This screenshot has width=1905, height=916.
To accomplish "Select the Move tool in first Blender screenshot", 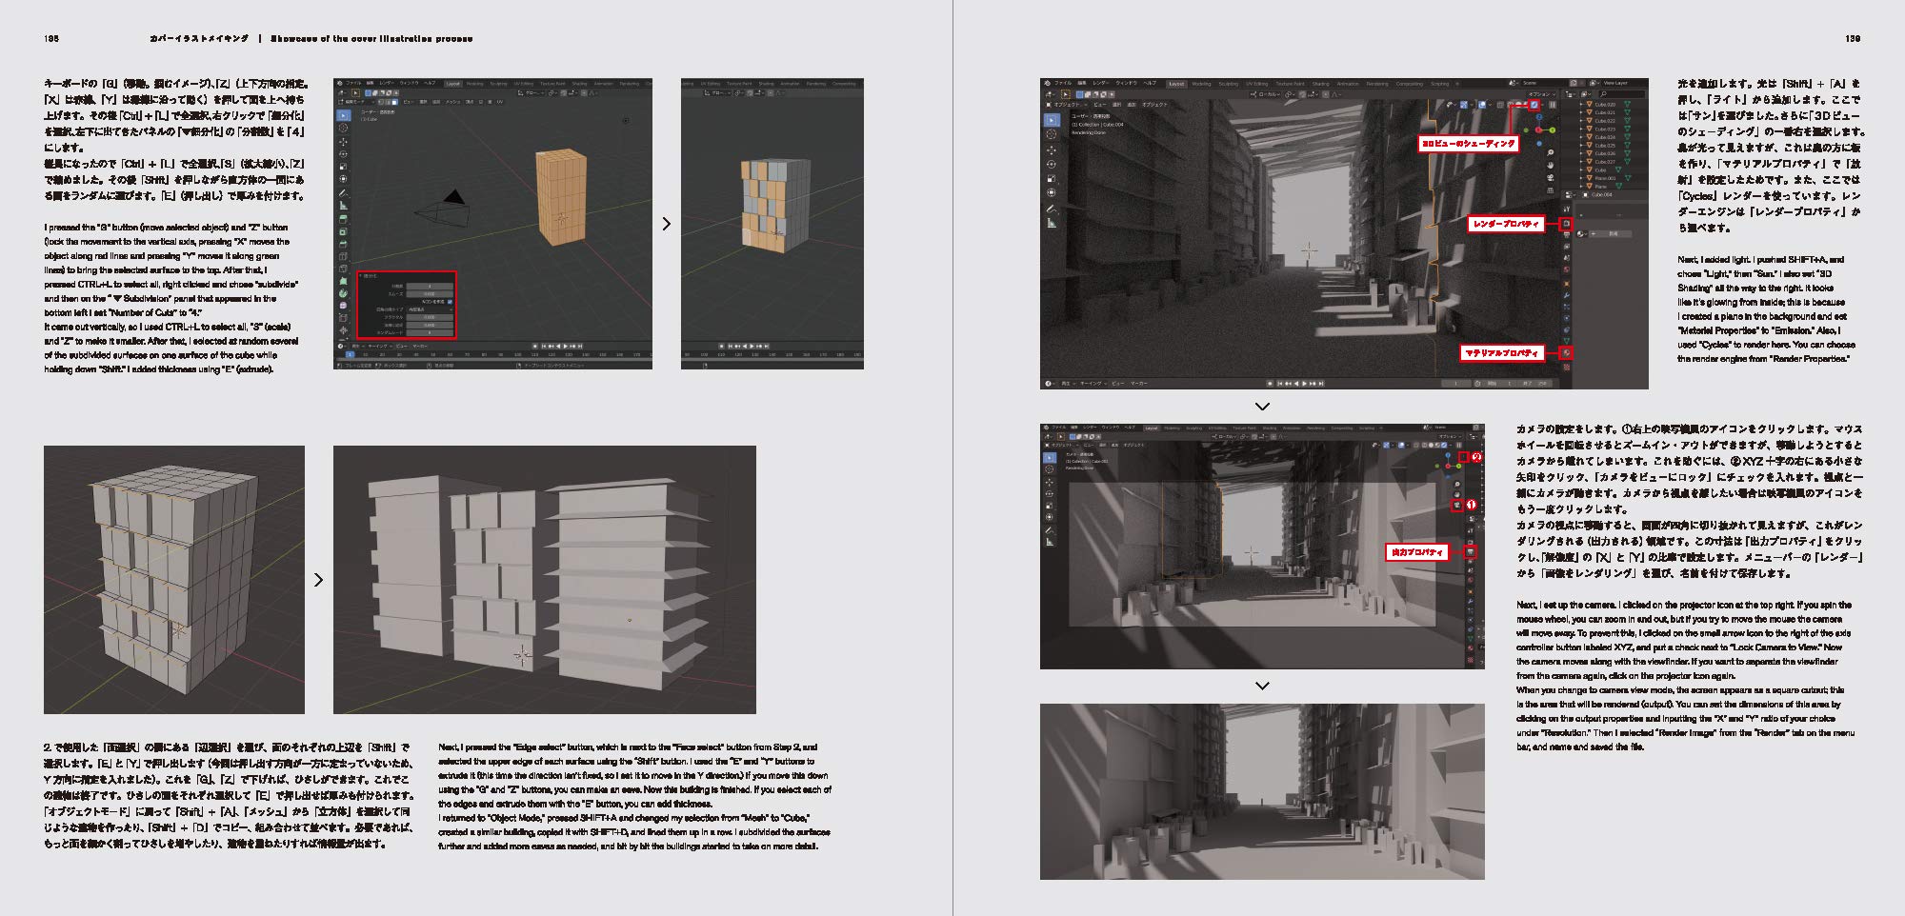I will coord(343,141).
